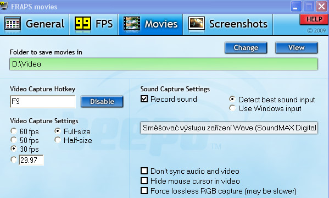This screenshot has height=198, width=329.
Task: Minimize the FRAPS window
Action: tap(296, 6)
